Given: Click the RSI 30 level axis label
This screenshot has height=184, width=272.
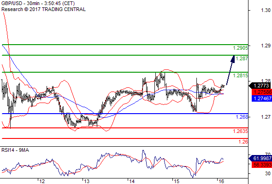Looking at the screenshot, I should [268, 173].
